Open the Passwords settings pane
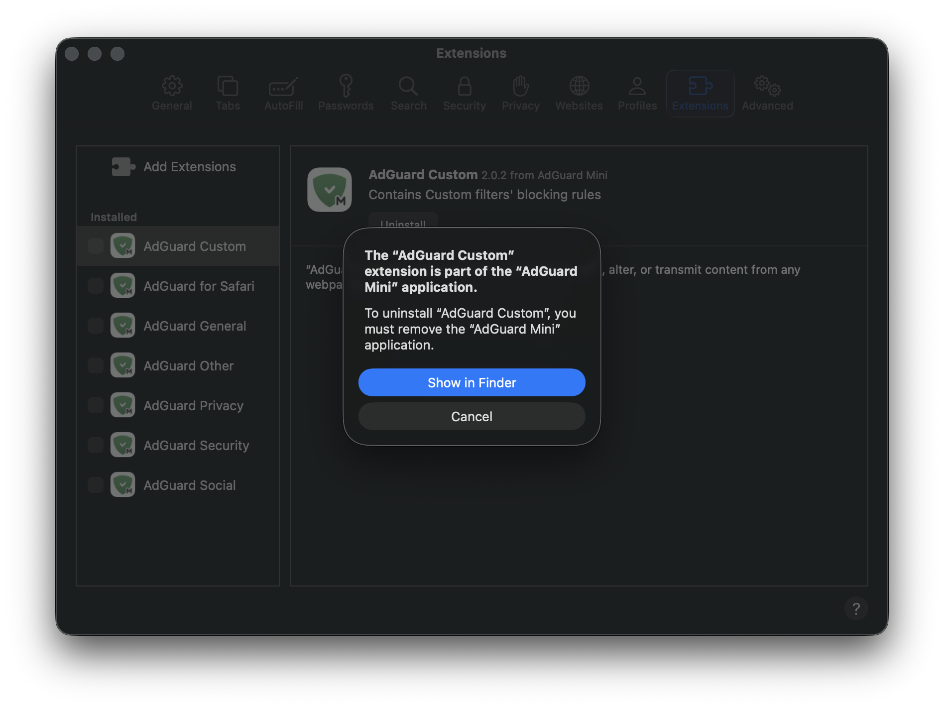The width and height of the screenshot is (944, 709). click(346, 93)
